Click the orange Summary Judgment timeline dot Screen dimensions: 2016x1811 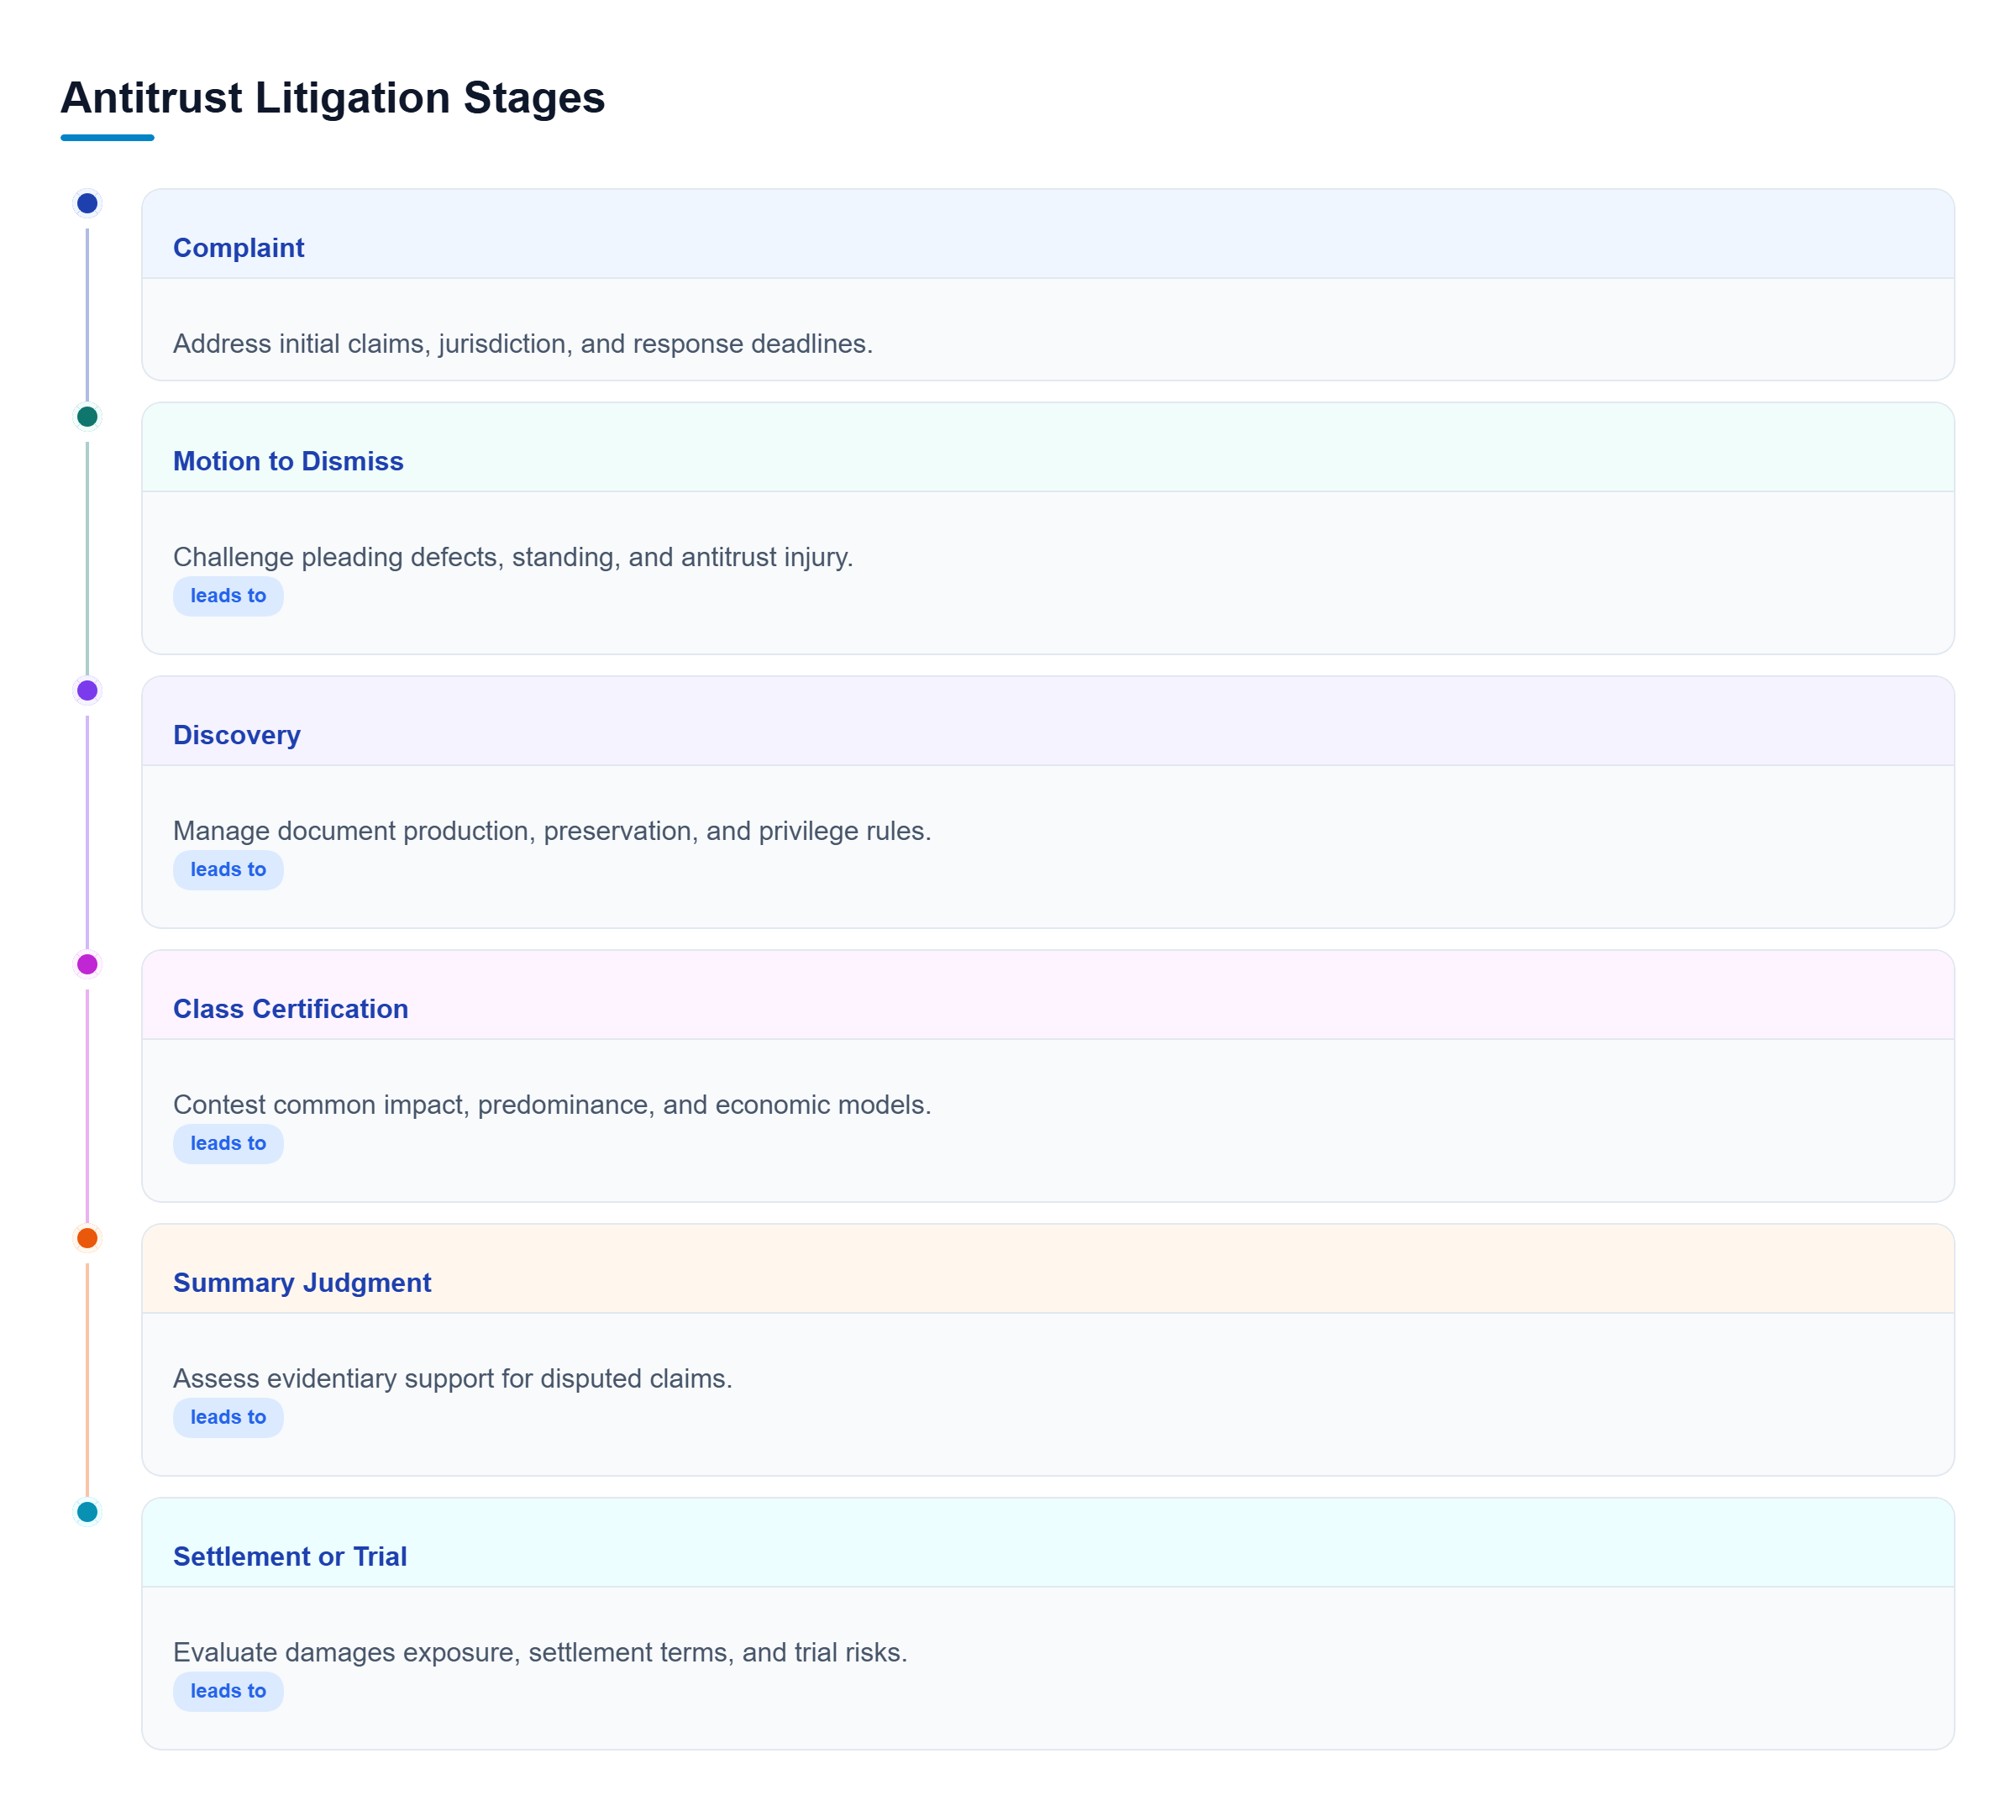tap(87, 1236)
